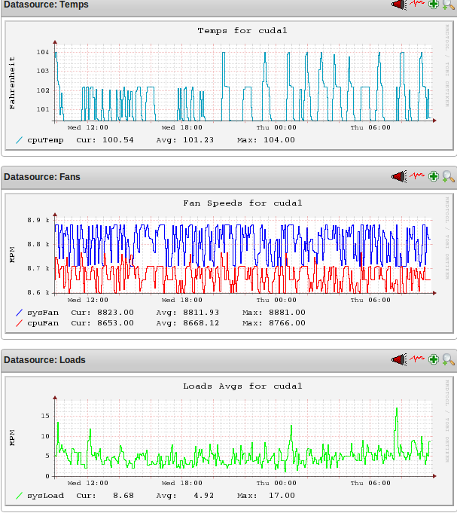The height and width of the screenshot is (513, 457).
Task: Click the red pulse-line icon in Loads header
Action: tap(417, 359)
